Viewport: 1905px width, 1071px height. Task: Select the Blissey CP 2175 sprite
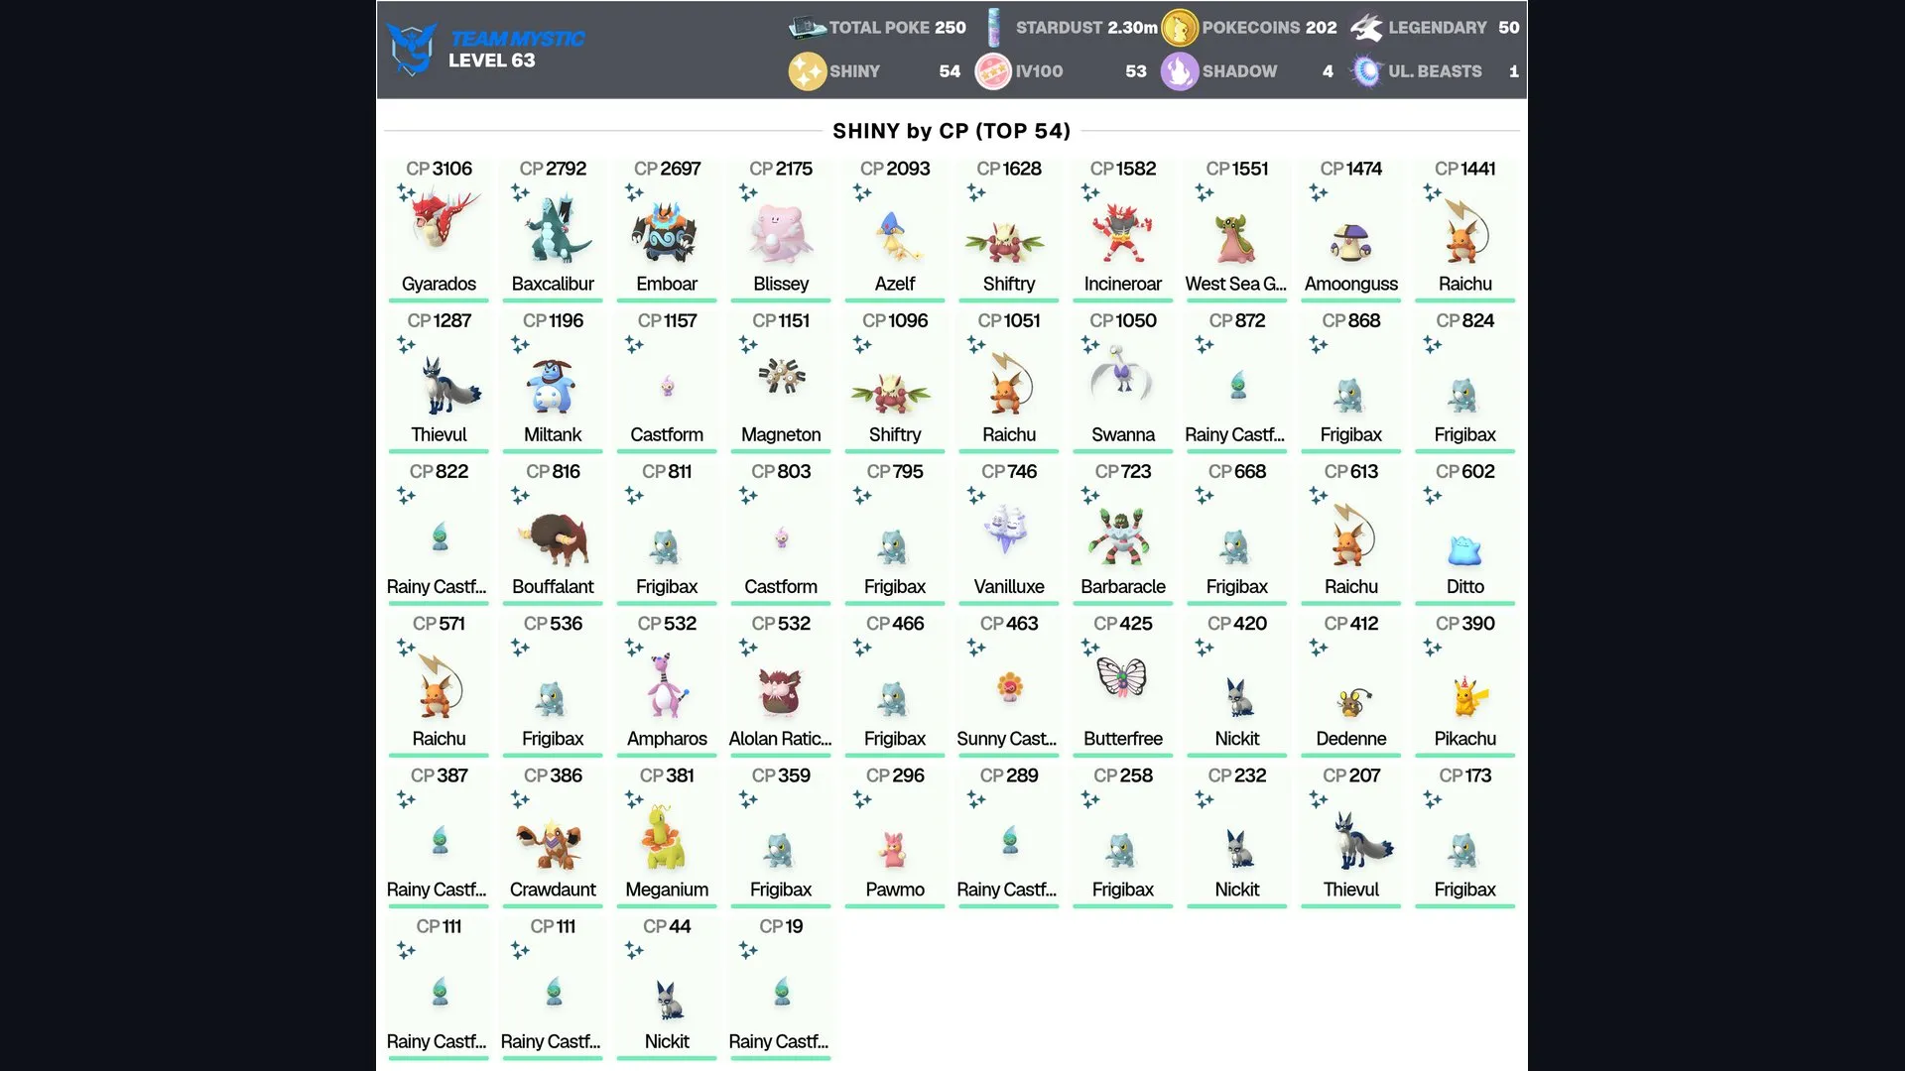click(x=781, y=234)
